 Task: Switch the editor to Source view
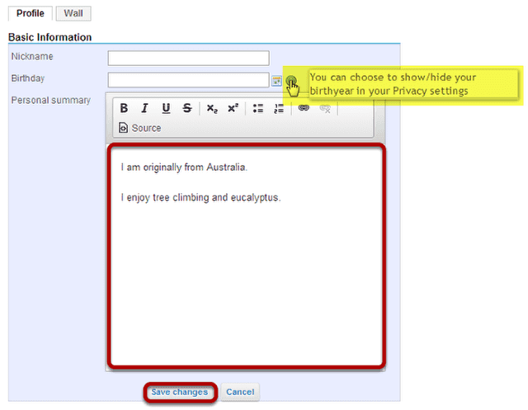(x=139, y=128)
